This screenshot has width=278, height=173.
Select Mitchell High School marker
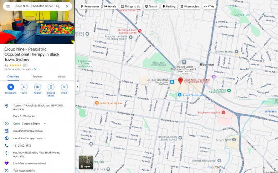click(x=219, y=161)
